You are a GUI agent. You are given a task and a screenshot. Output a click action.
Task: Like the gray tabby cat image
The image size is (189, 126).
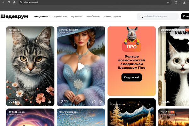pos(10,102)
